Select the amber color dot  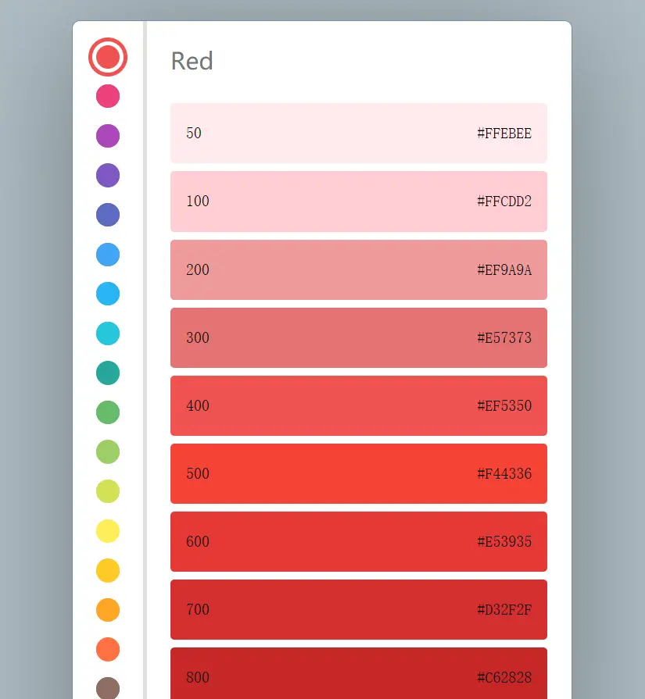(x=108, y=570)
